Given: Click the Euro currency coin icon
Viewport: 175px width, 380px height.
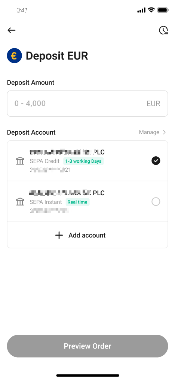Looking at the screenshot, I should point(14,56).
